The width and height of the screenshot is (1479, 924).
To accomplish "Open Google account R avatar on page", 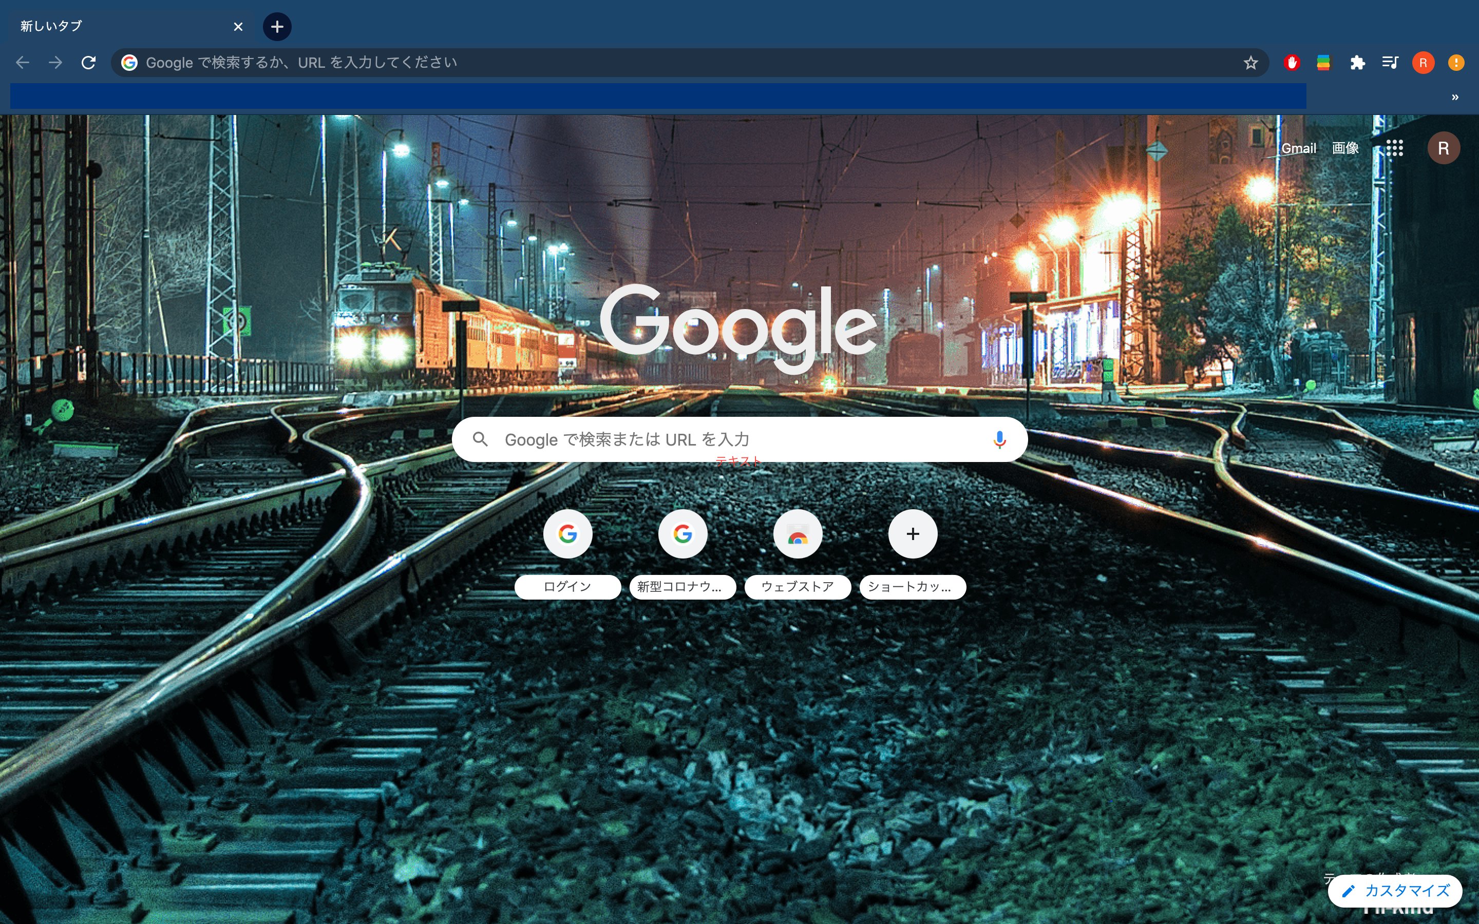I will pyautogui.click(x=1444, y=148).
